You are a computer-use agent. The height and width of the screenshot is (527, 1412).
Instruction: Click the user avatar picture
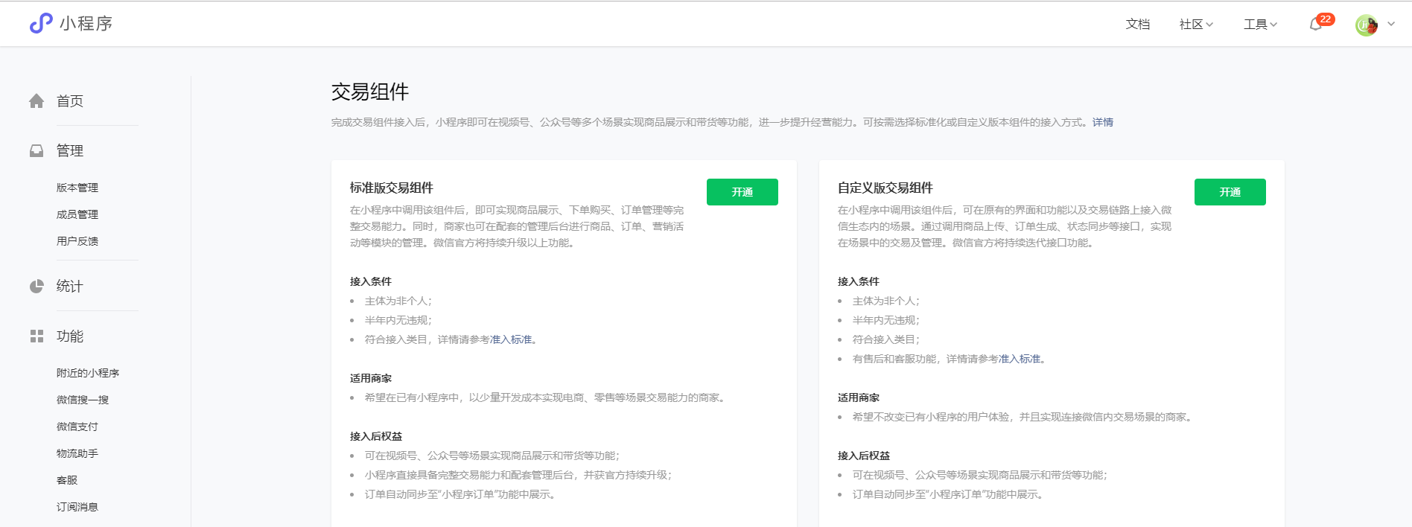[x=1367, y=25]
